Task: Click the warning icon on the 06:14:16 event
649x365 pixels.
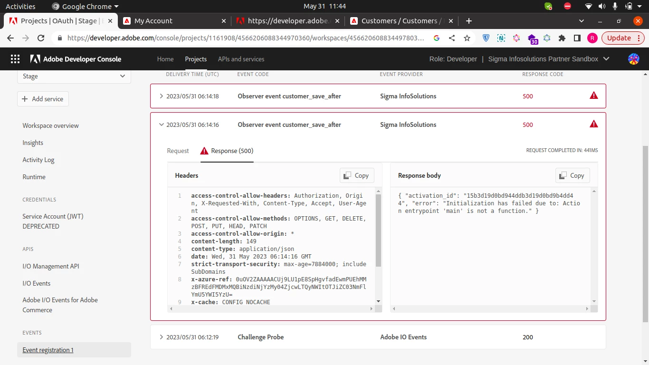Action: coord(594,124)
